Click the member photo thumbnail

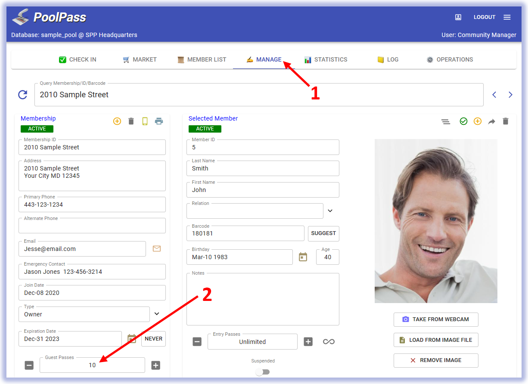436,221
